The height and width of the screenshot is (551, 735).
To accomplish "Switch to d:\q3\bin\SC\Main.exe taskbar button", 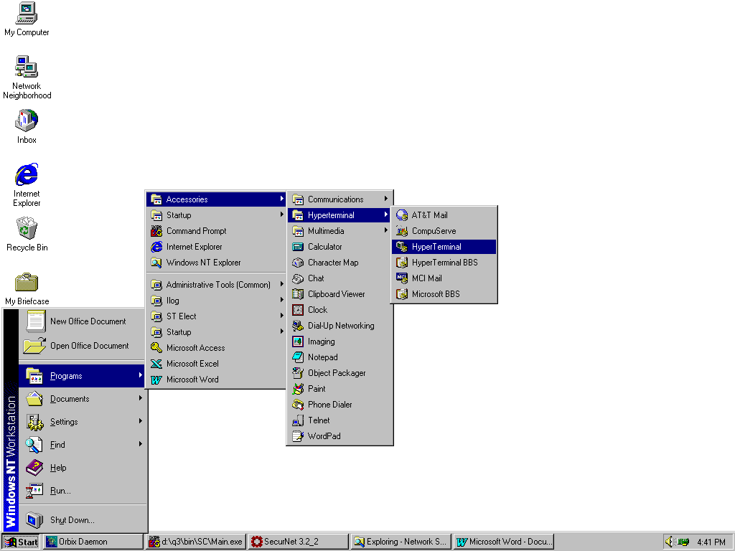I will click(195, 542).
